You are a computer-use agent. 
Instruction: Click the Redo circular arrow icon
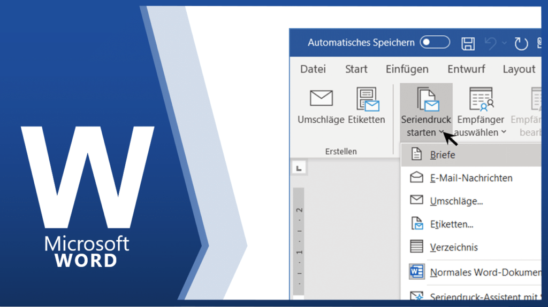521,43
